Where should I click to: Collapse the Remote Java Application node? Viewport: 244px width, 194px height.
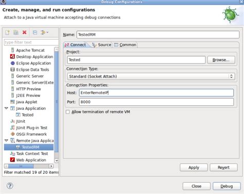coord(6,140)
